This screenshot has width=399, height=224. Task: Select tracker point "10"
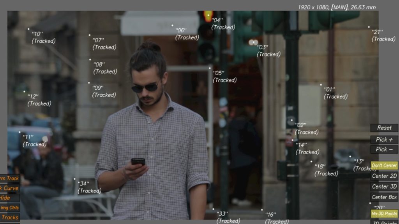tap(28, 29)
